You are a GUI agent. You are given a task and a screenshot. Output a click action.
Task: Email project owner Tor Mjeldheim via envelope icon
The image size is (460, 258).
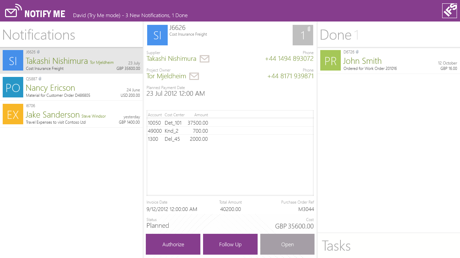[x=194, y=76]
